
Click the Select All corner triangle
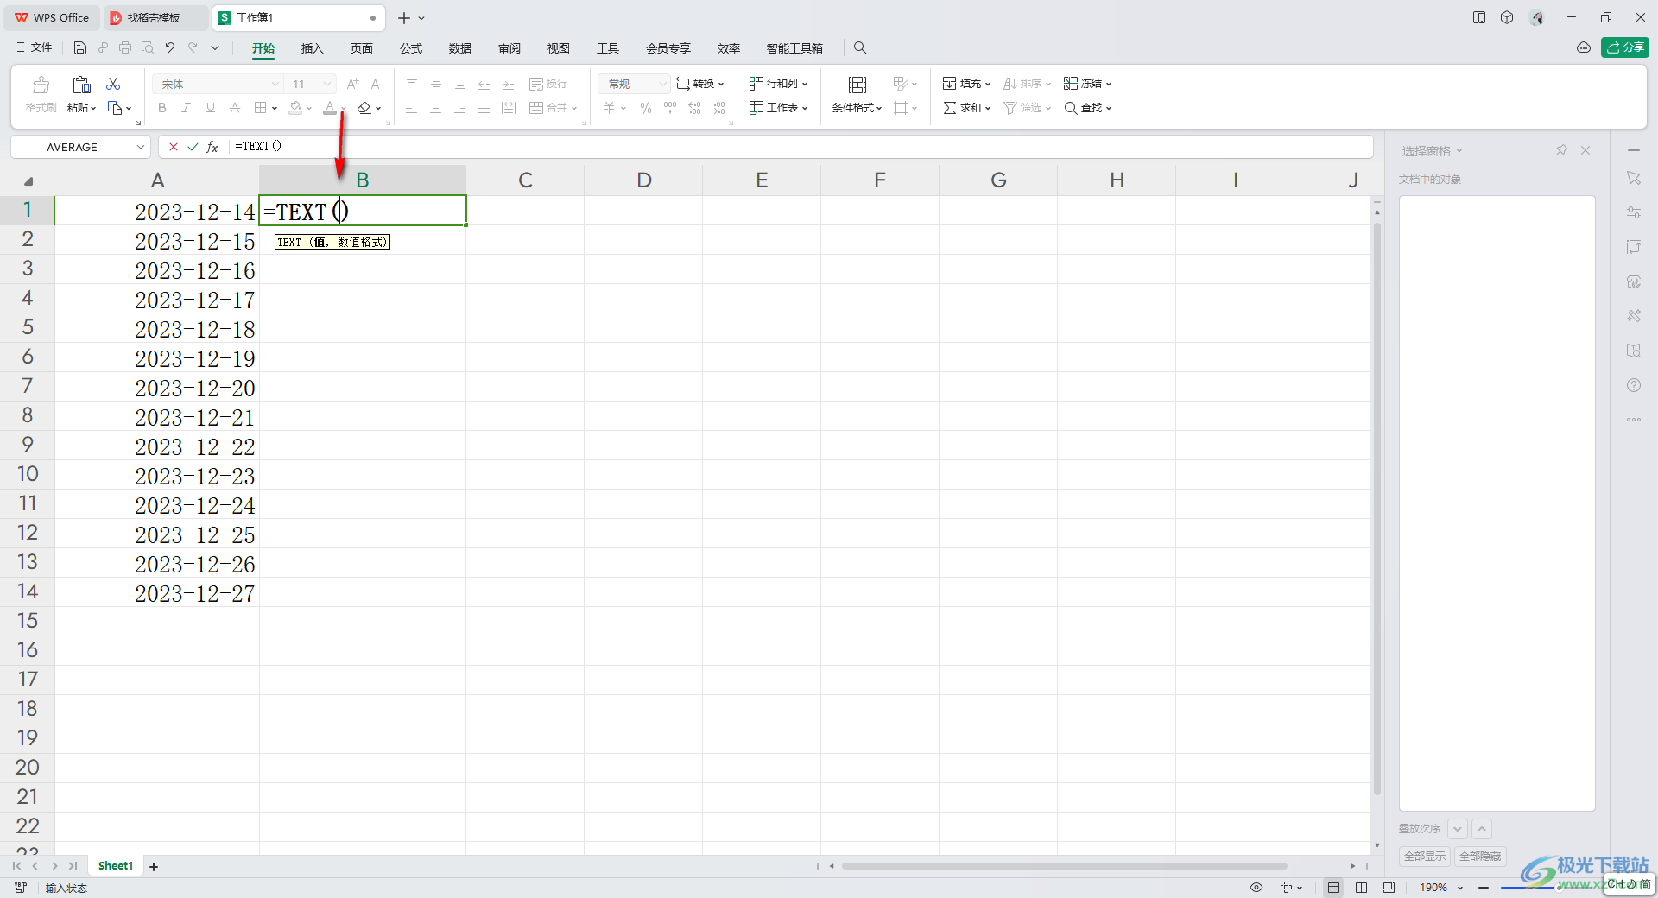tap(28, 180)
